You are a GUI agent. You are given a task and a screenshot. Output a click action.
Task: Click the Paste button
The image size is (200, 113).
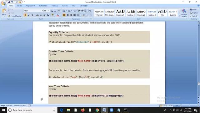tap(4, 13)
